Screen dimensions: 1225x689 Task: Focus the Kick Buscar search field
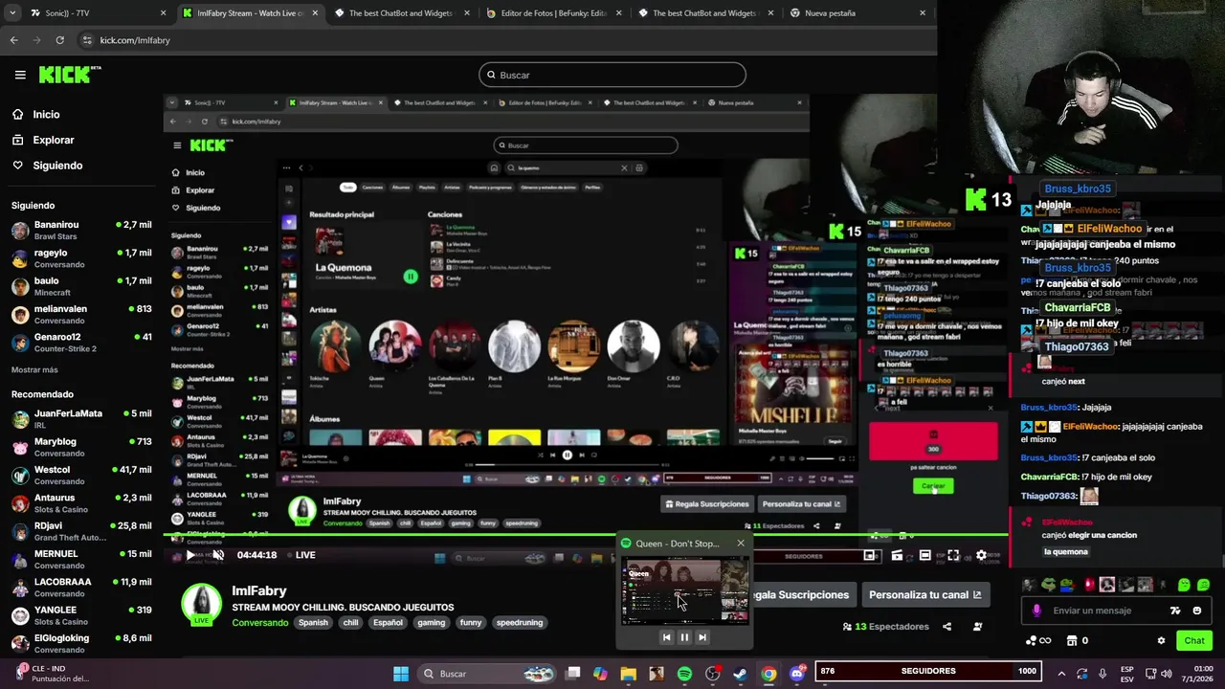pyautogui.click(x=612, y=75)
